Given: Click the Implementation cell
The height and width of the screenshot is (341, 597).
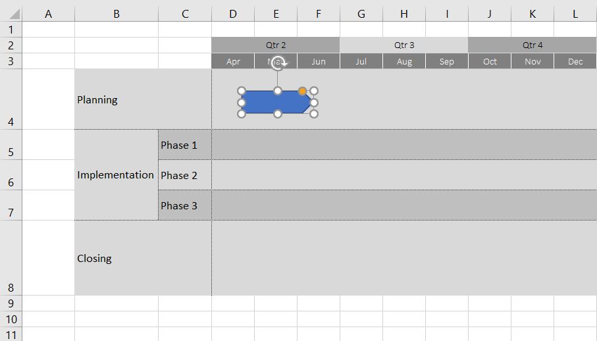Looking at the screenshot, I should point(116,175).
